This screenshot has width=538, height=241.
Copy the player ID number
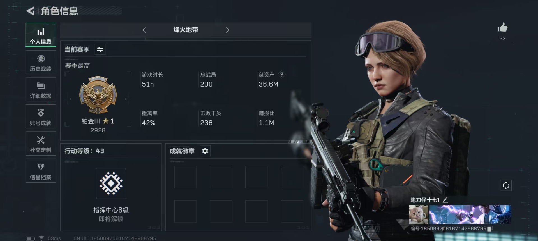point(490,229)
